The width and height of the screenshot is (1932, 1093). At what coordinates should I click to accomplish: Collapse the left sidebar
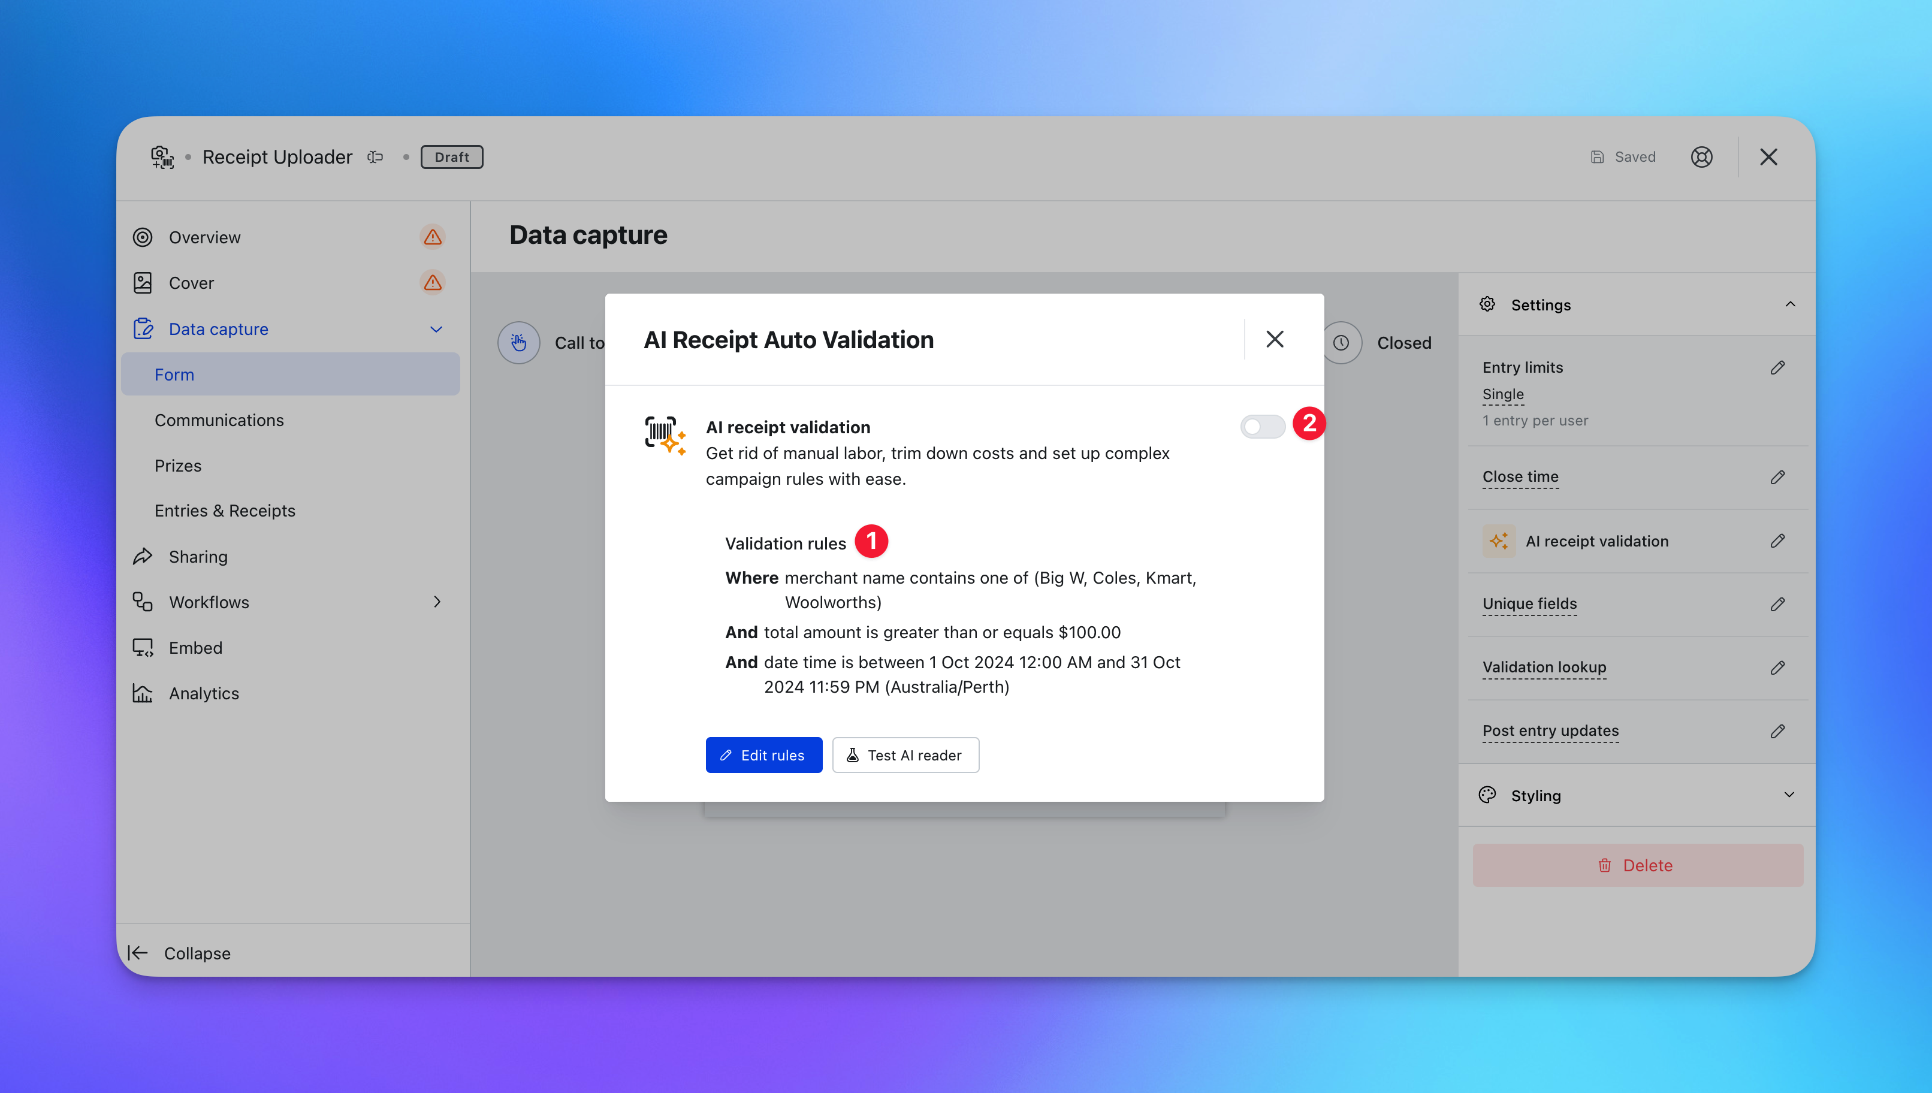[180, 953]
